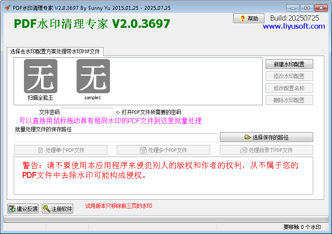The image size is (332, 234).
Task: Click the pink drag-and-drop hint text
Action: point(110,121)
